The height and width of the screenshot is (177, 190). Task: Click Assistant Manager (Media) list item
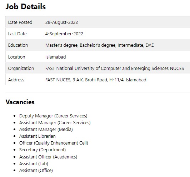(46, 130)
